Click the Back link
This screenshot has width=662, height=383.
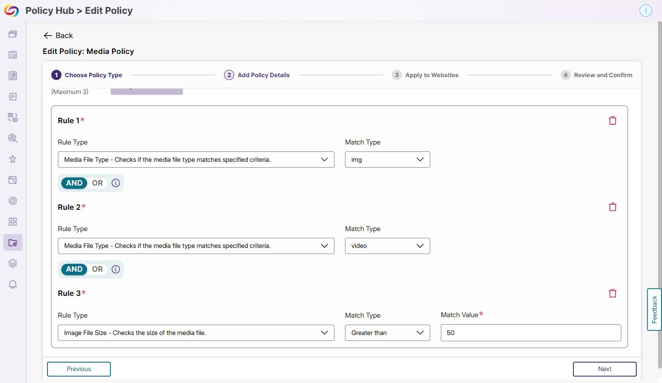coord(58,36)
